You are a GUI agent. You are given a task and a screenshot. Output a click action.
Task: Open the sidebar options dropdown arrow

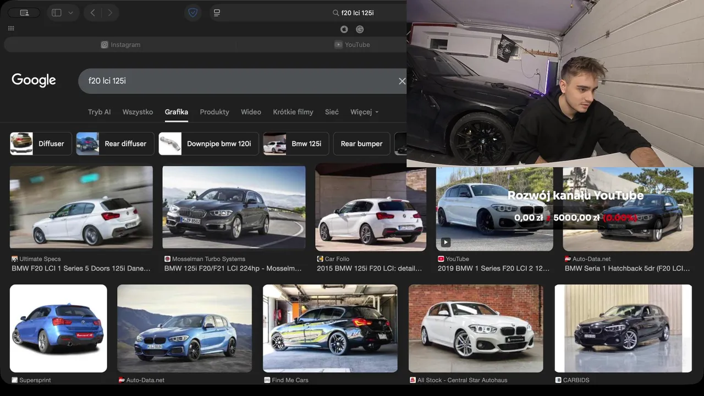pyautogui.click(x=70, y=13)
